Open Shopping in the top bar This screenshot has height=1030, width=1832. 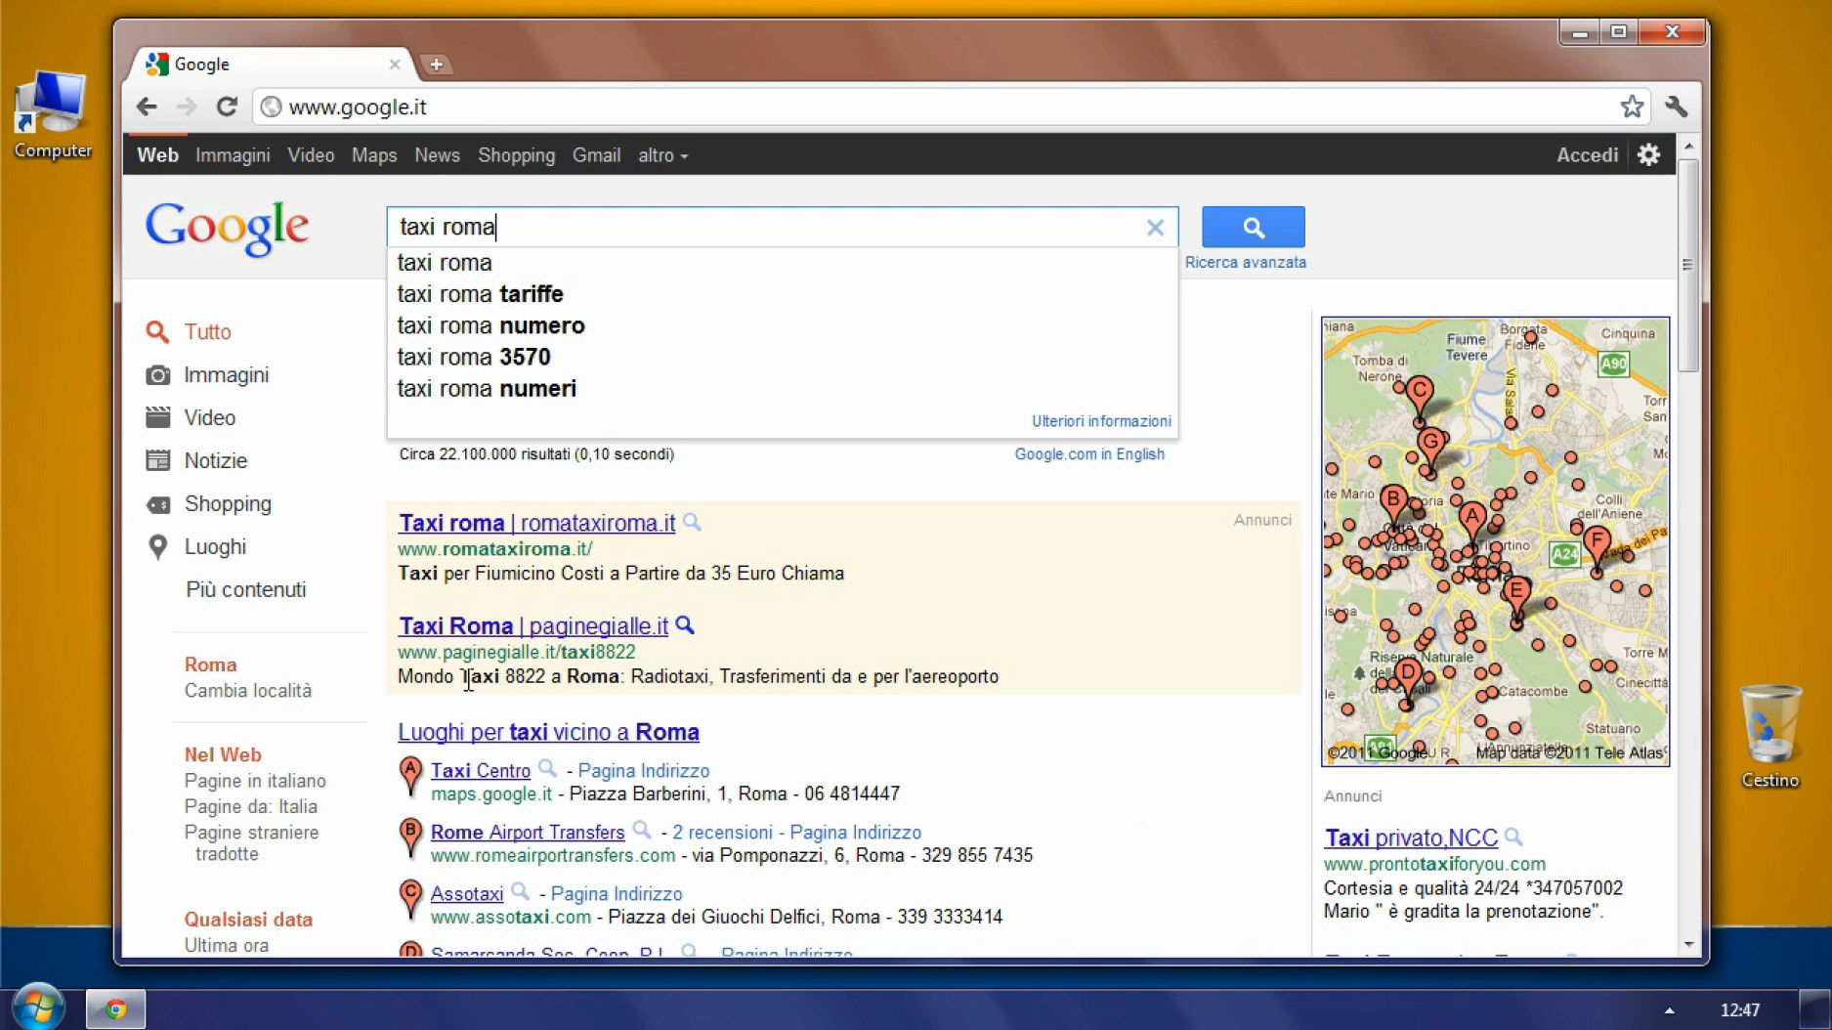(516, 155)
